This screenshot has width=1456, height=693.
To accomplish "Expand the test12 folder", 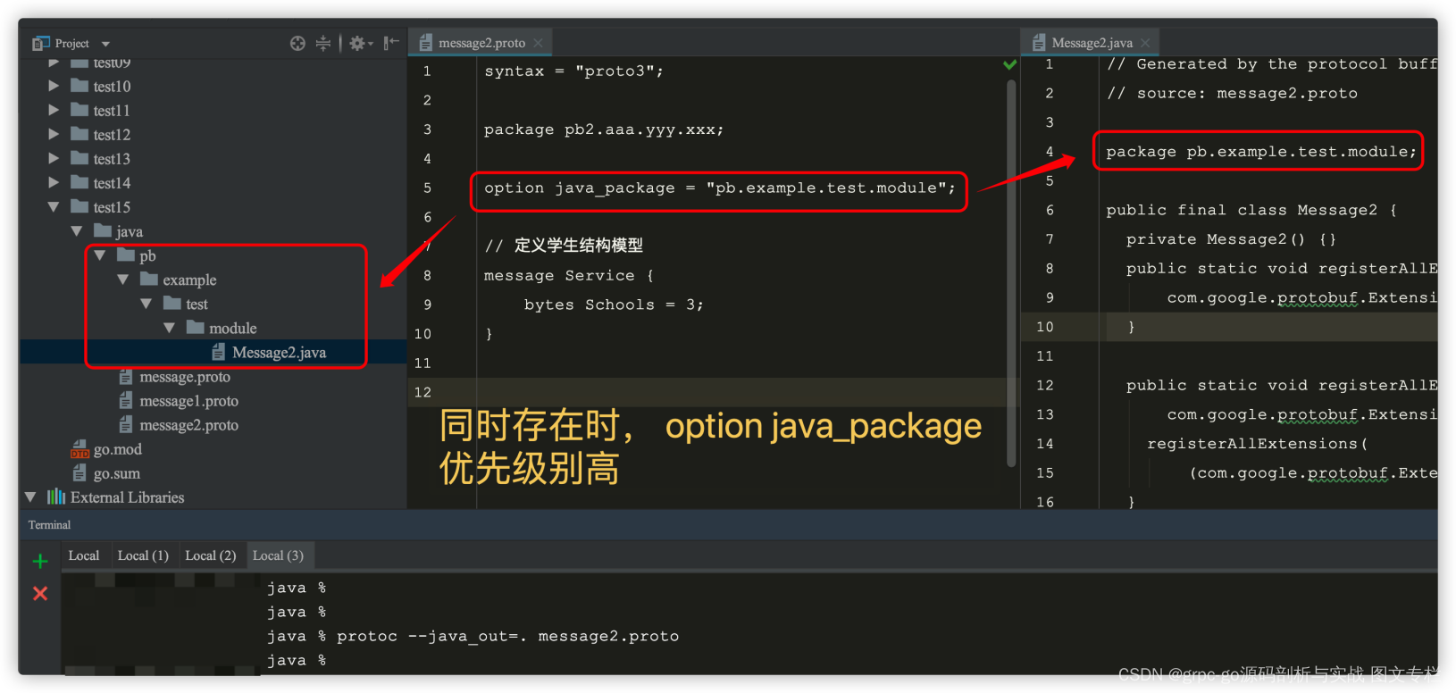I will [54, 134].
